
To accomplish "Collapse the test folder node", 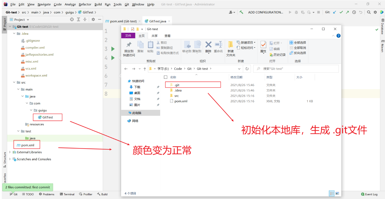I will [18, 131].
